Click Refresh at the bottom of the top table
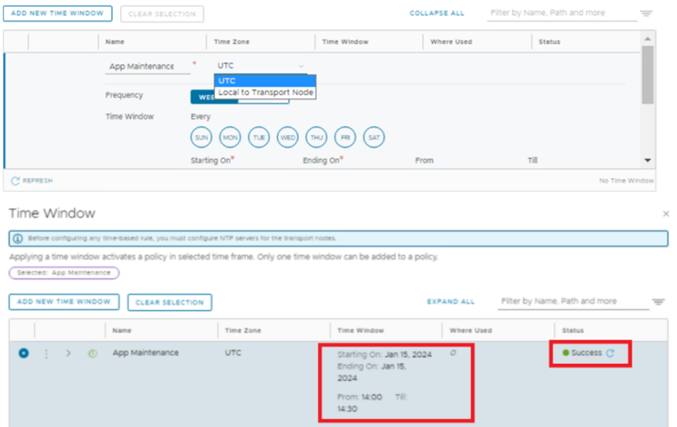Viewport: 677px width, 427px height. point(32,181)
